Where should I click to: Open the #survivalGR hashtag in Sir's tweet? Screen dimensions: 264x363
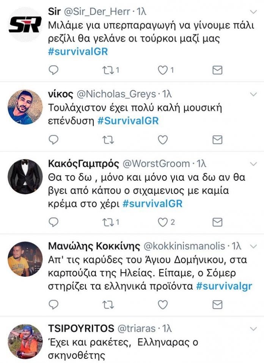point(78,51)
